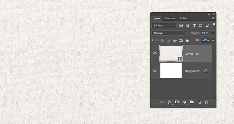Click the Opacity 100% value field
Viewport: 234px width, 124px height.
206,33
